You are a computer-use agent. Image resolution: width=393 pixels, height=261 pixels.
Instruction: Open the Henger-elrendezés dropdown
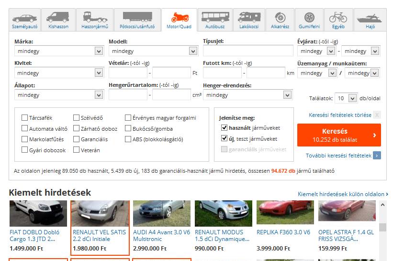click(247, 95)
